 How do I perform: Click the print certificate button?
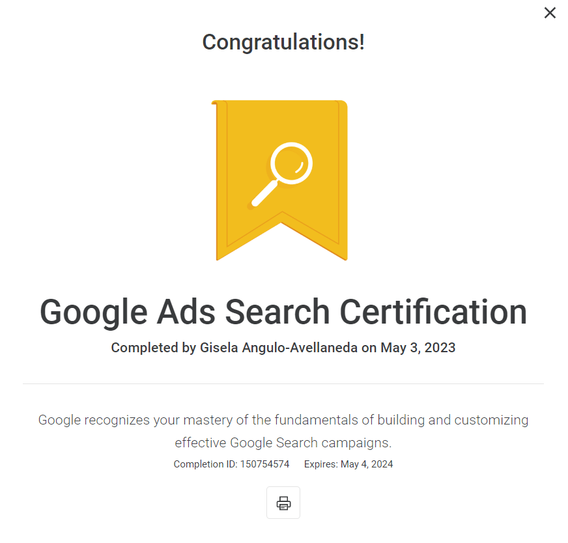tap(283, 503)
